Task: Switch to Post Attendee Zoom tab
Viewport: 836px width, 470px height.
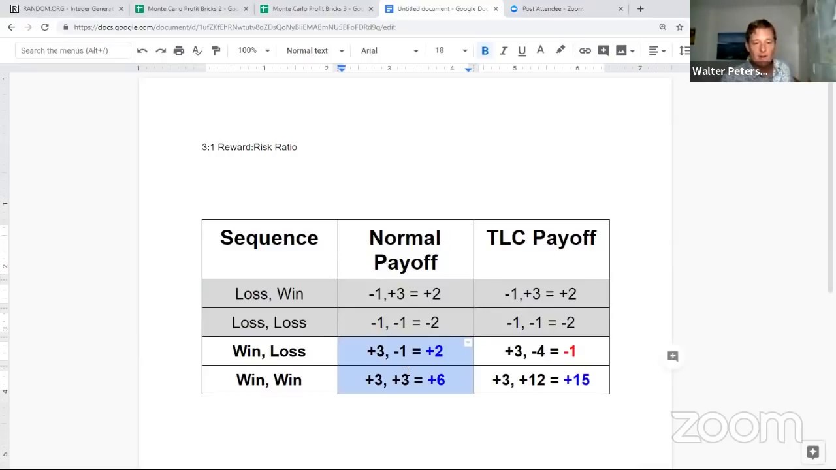Action: click(x=566, y=9)
